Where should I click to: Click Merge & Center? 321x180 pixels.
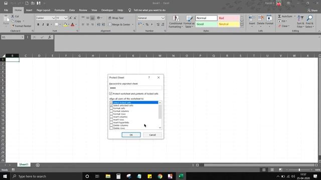(x=119, y=24)
